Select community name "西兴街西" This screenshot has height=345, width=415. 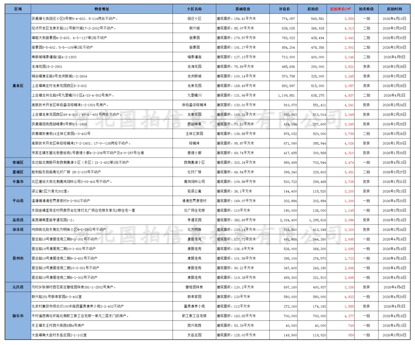tap(194, 325)
